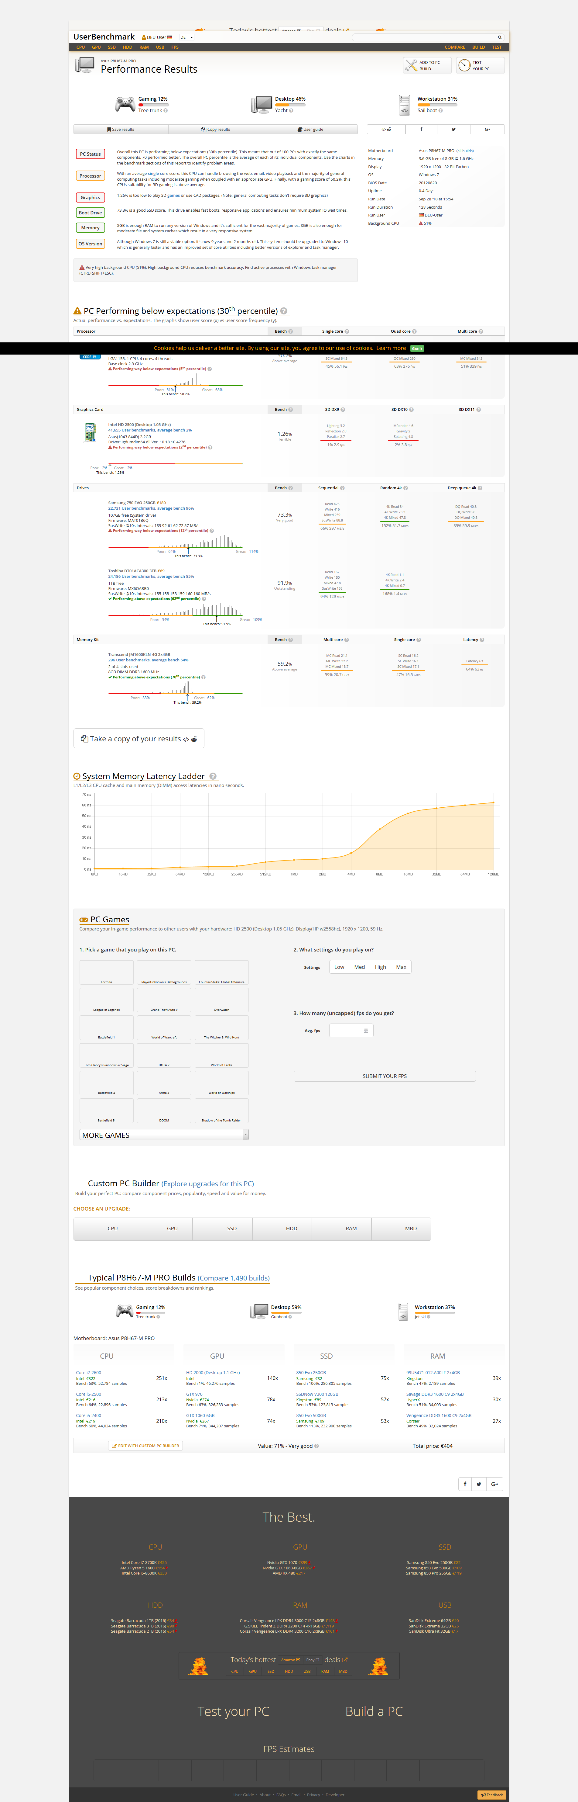578x1802 pixels.
Task: Open the SSD menu in the navigation bar
Action: [x=112, y=47]
